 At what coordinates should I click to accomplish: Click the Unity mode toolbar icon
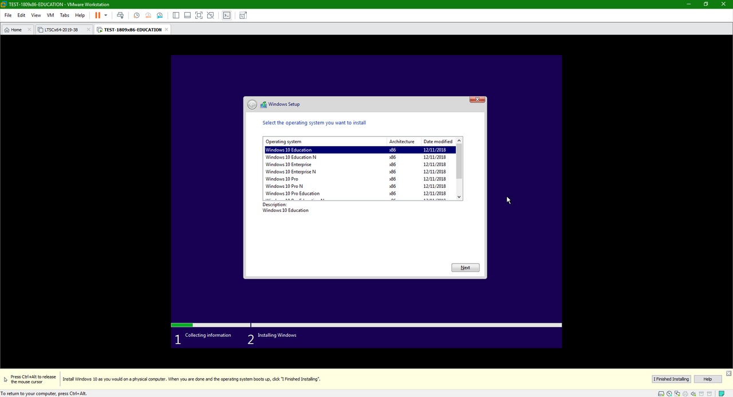click(x=210, y=15)
